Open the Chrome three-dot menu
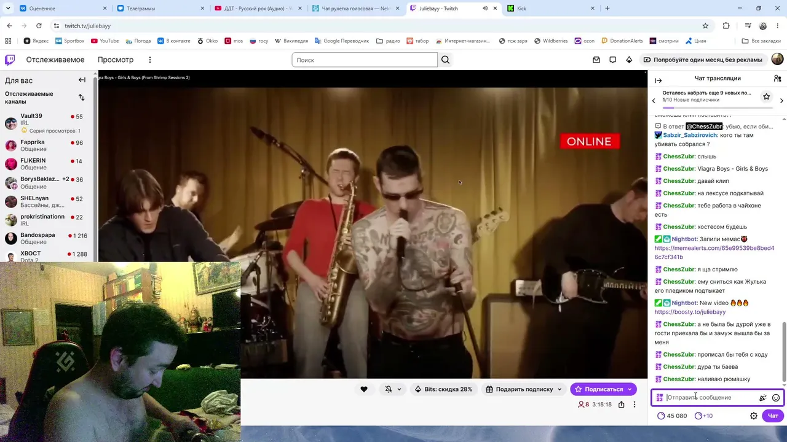 778,26
